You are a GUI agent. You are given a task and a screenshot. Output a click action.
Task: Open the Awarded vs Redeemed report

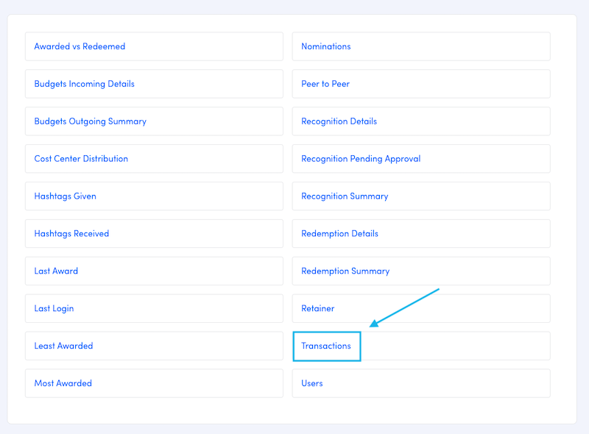pyautogui.click(x=77, y=46)
